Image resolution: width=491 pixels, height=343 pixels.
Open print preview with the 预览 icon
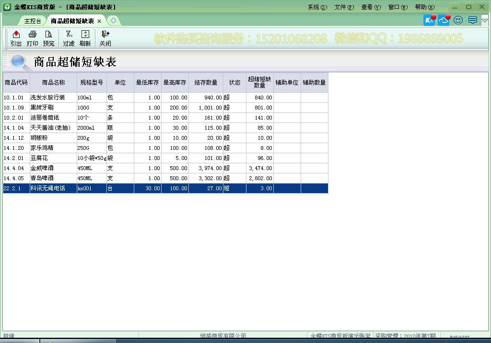click(x=48, y=38)
